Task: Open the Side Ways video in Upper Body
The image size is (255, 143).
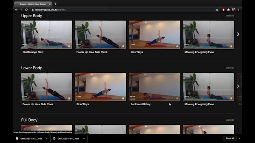Action: point(155,35)
